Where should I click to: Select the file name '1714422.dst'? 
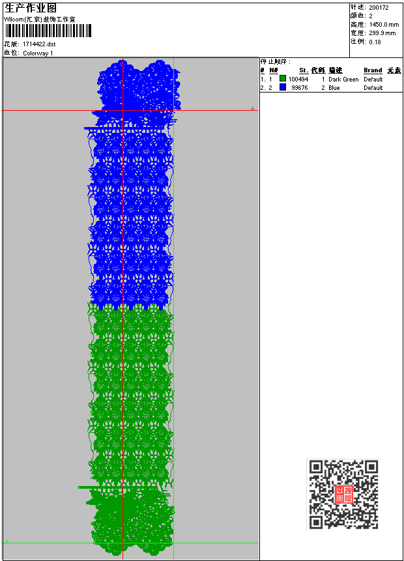[x=39, y=44]
